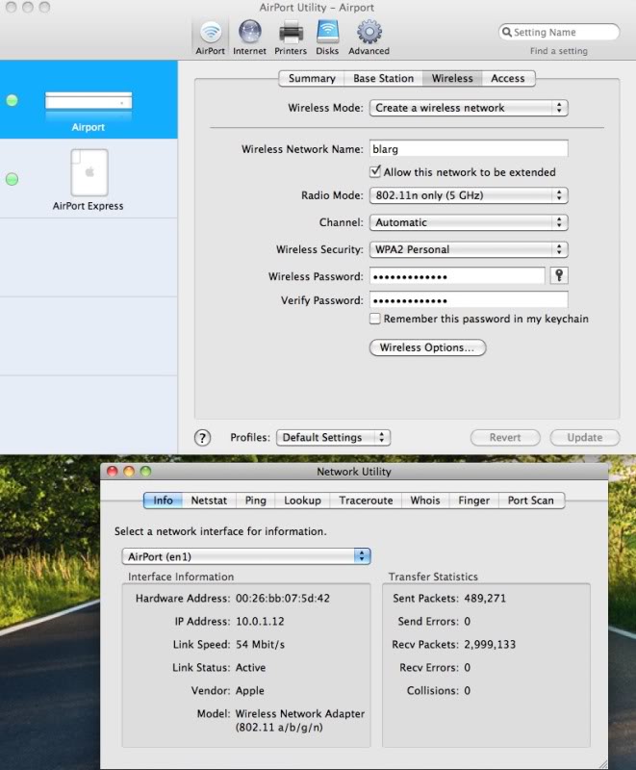Viewport: 636px width, 770px height.
Task: Click the Sent Packets value 489,271
Action: [485, 598]
